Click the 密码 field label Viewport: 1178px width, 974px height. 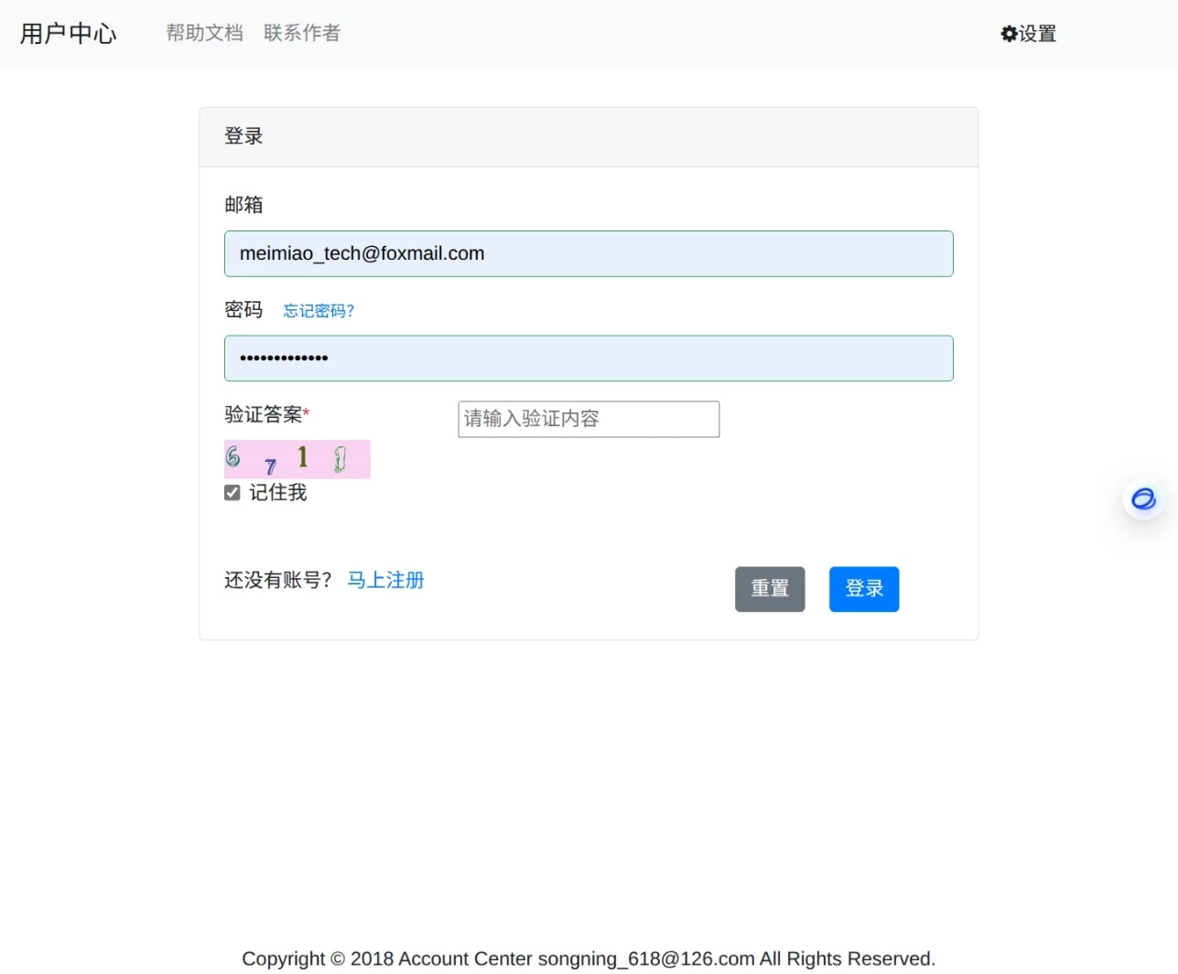pos(243,309)
